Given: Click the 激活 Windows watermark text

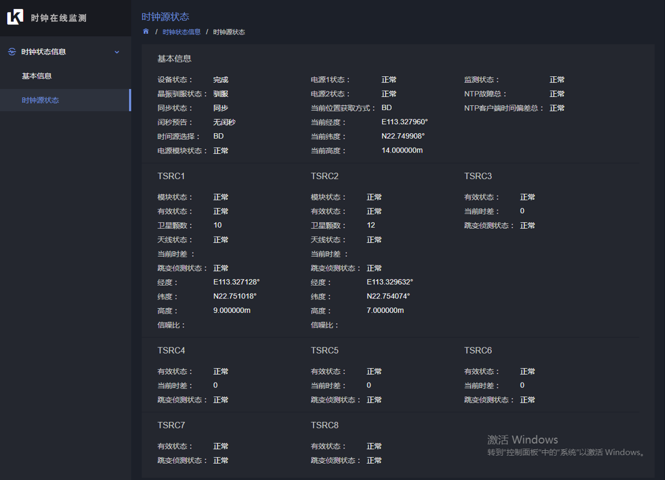Looking at the screenshot, I should pyautogui.click(x=523, y=440).
